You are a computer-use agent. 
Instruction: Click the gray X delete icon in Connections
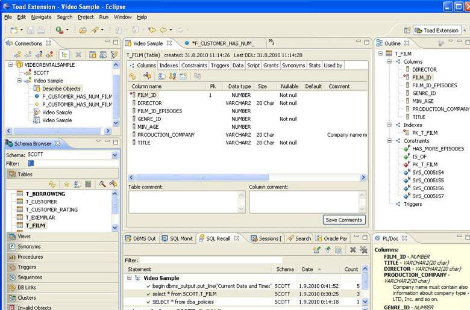(78, 55)
